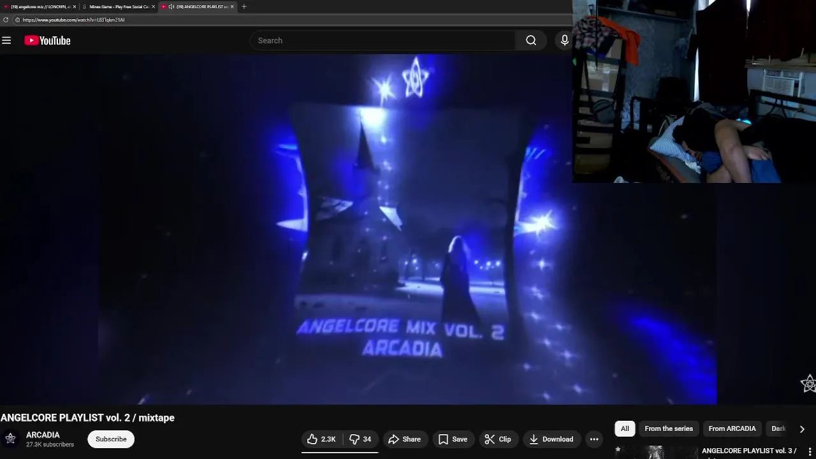Open the YouTube hamburger guide menu

[x=6, y=40]
